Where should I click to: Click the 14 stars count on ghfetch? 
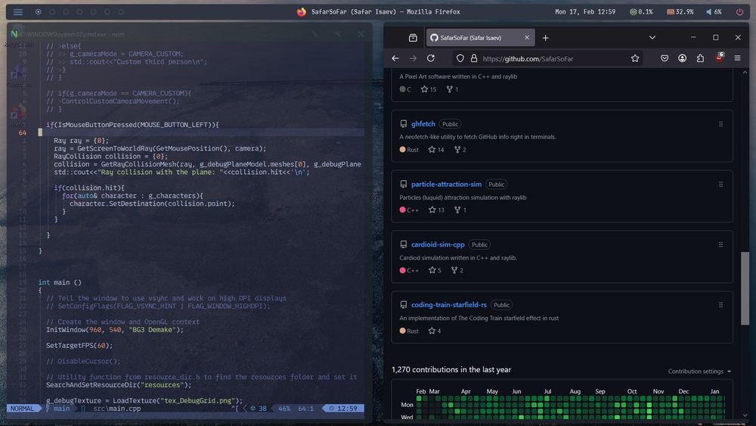click(x=436, y=150)
